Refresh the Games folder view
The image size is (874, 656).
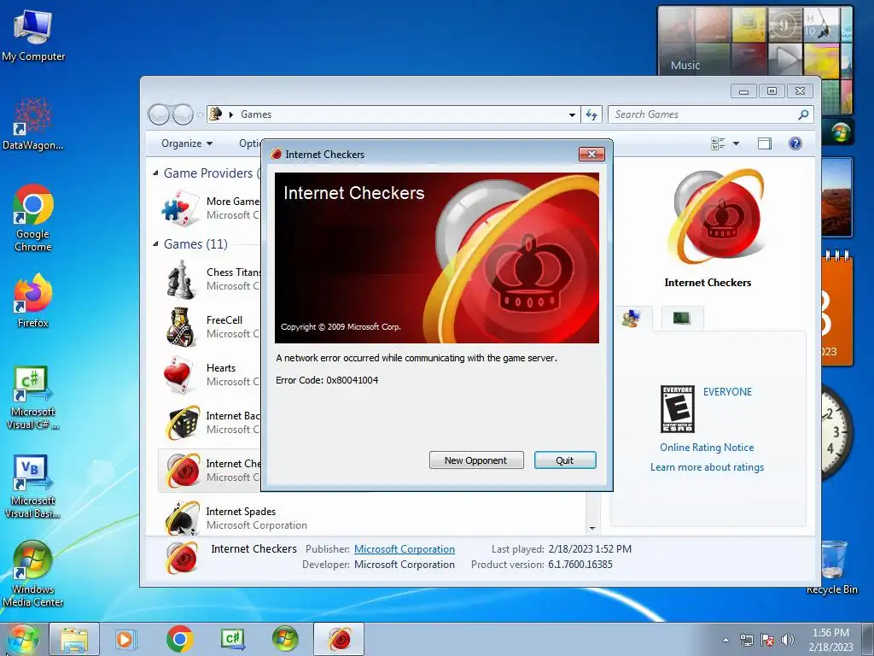(x=591, y=114)
